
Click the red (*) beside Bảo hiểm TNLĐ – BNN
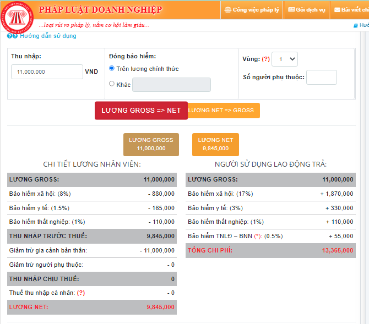pyautogui.click(x=258, y=236)
